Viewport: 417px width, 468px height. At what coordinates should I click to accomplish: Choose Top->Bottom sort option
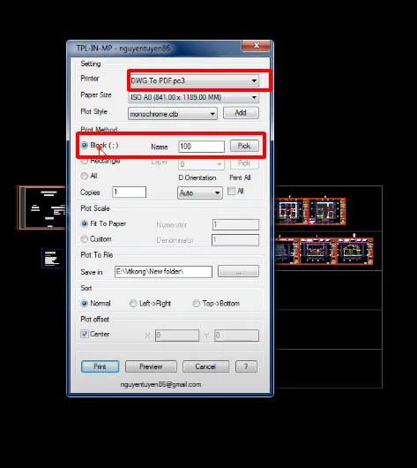click(196, 304)
